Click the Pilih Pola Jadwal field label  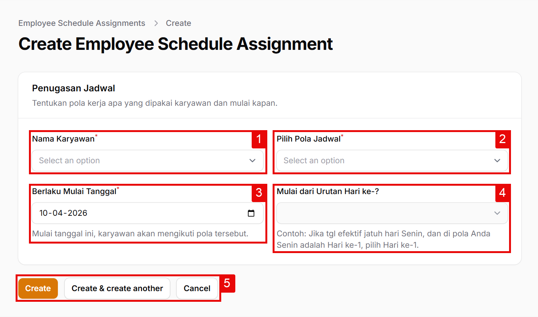[308, 139]
